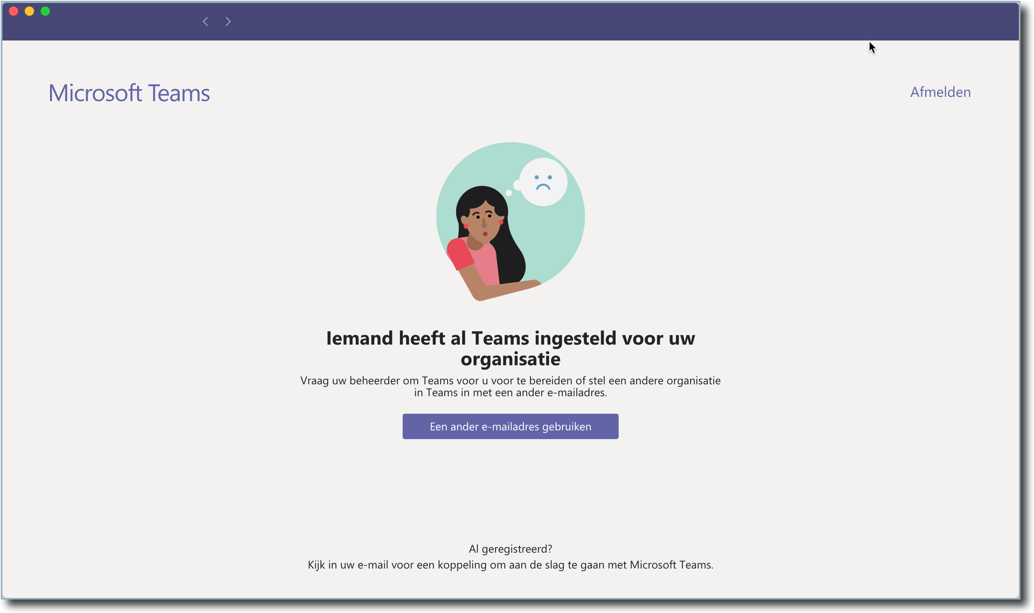Click the 'Kijk in uw e-mail' line

click(510, 565)
